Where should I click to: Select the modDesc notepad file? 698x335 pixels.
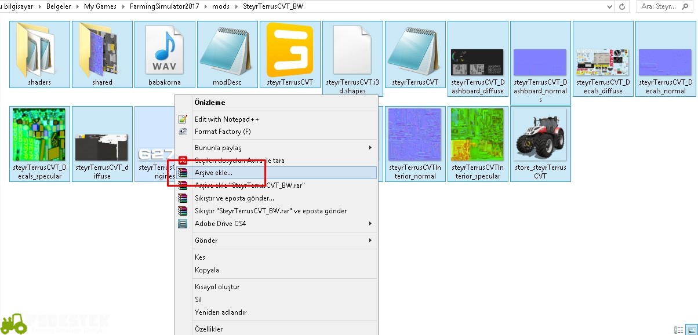pos(227,54)
